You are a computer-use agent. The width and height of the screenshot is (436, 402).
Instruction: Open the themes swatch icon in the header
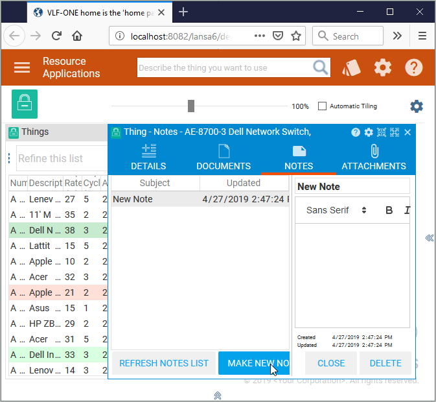pyautogui.click(x=352, y=67)
